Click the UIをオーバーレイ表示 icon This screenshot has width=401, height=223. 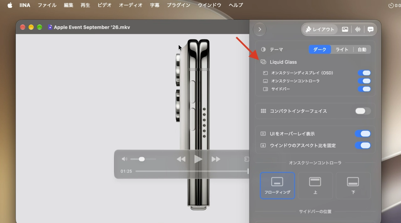coord(263,134)
